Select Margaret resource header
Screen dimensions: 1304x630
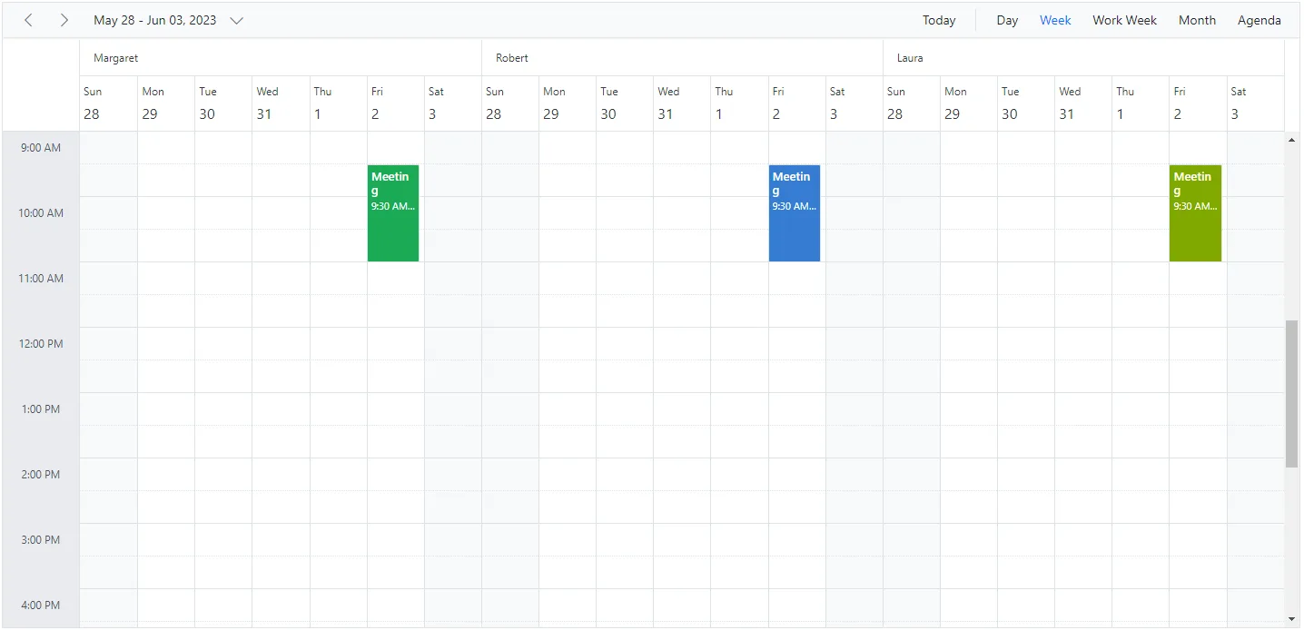pos(281,58)
